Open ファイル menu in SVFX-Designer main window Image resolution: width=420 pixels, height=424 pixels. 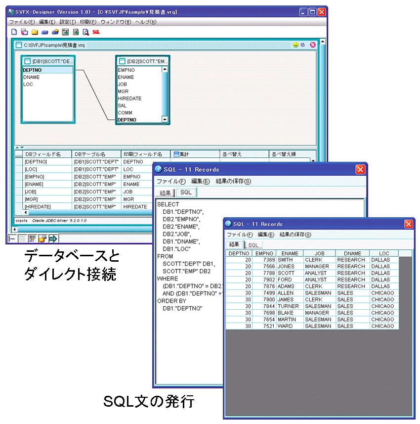[22, 22]
